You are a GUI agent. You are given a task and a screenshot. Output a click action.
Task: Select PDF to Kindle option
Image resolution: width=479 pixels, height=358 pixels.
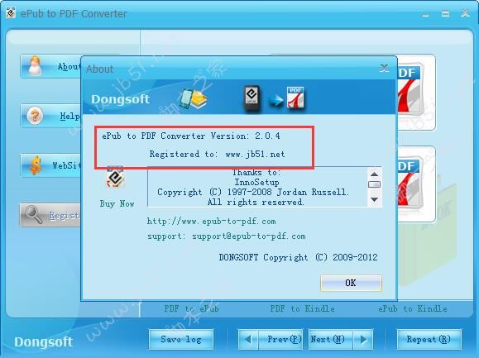click(x=303, y=308)
